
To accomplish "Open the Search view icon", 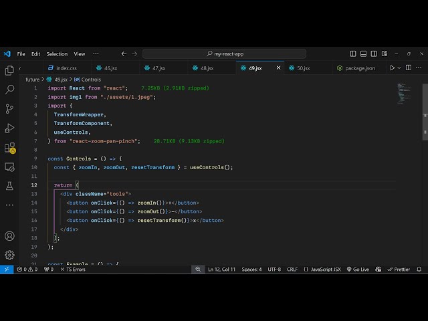I will coord(9,89).
